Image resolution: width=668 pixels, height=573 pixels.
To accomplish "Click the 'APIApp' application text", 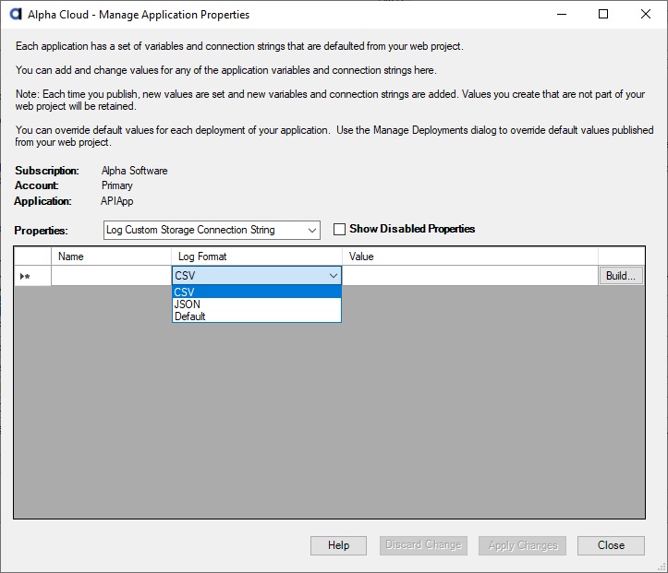I will point(117,201).
